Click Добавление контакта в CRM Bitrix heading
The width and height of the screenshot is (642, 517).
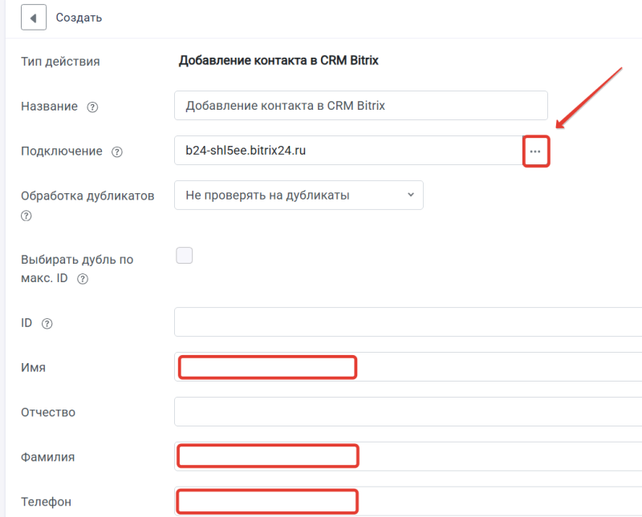278,61
